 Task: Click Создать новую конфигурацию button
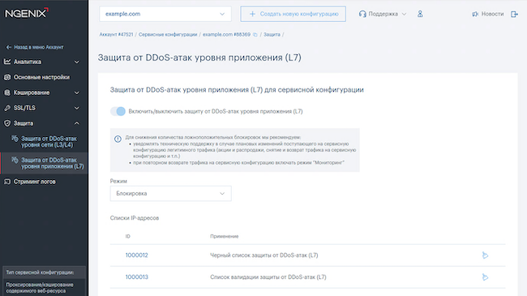(x=293, y=14)
